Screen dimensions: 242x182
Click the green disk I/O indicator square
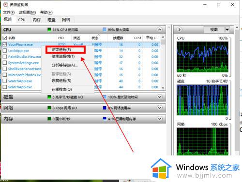(x=49, y=97)
